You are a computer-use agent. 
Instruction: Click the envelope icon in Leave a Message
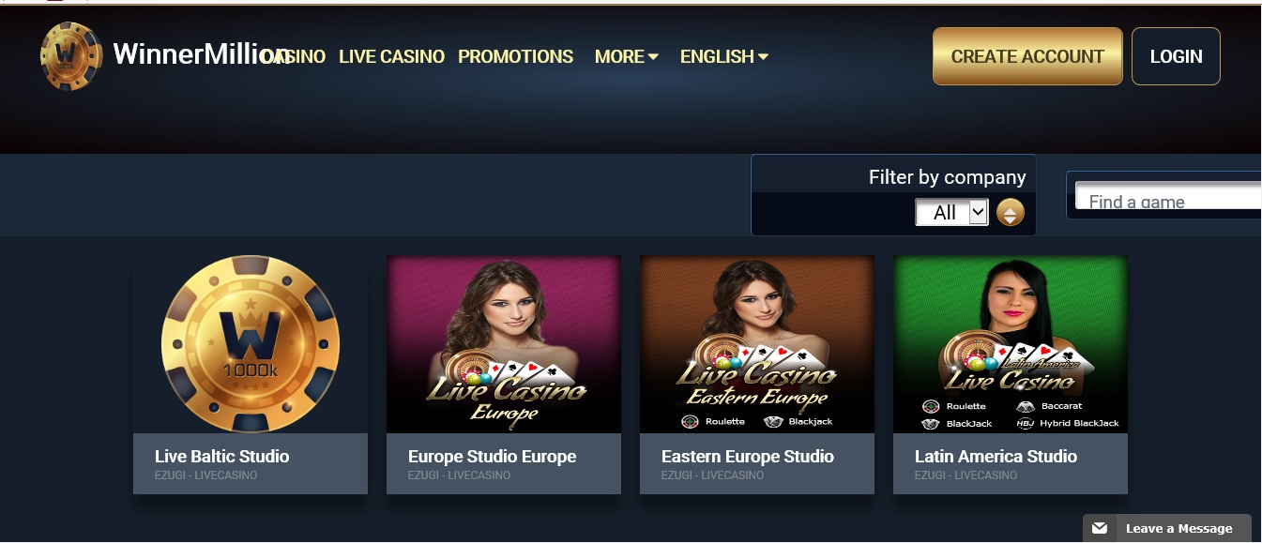coord(1100,528)
